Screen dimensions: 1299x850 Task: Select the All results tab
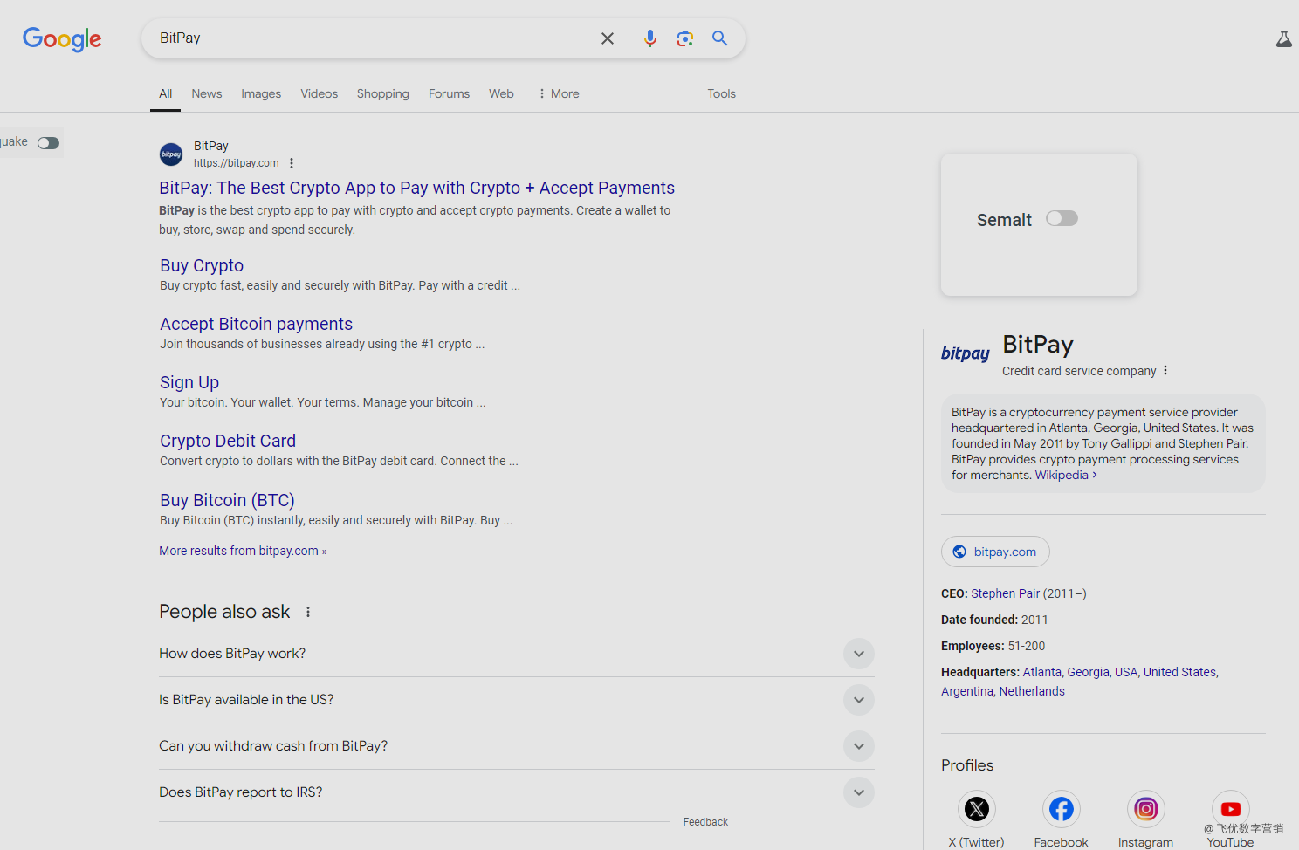point(166,93)
